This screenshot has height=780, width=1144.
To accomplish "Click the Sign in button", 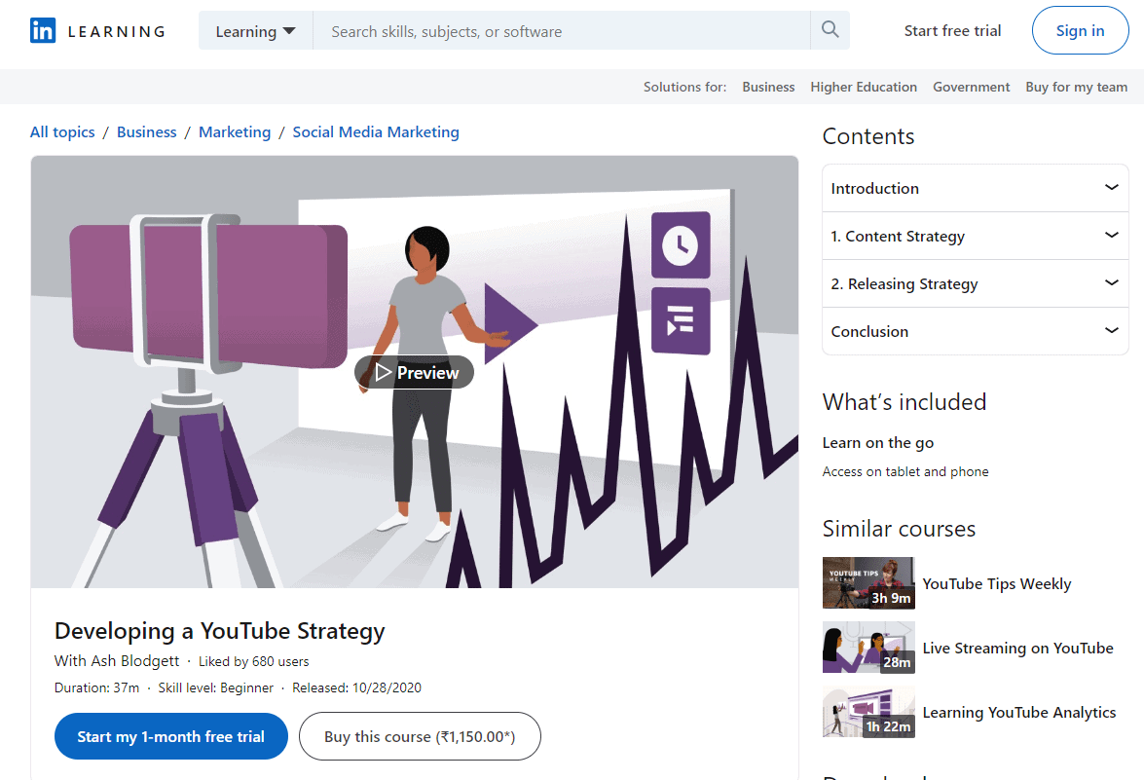I will coord(1080,30).
